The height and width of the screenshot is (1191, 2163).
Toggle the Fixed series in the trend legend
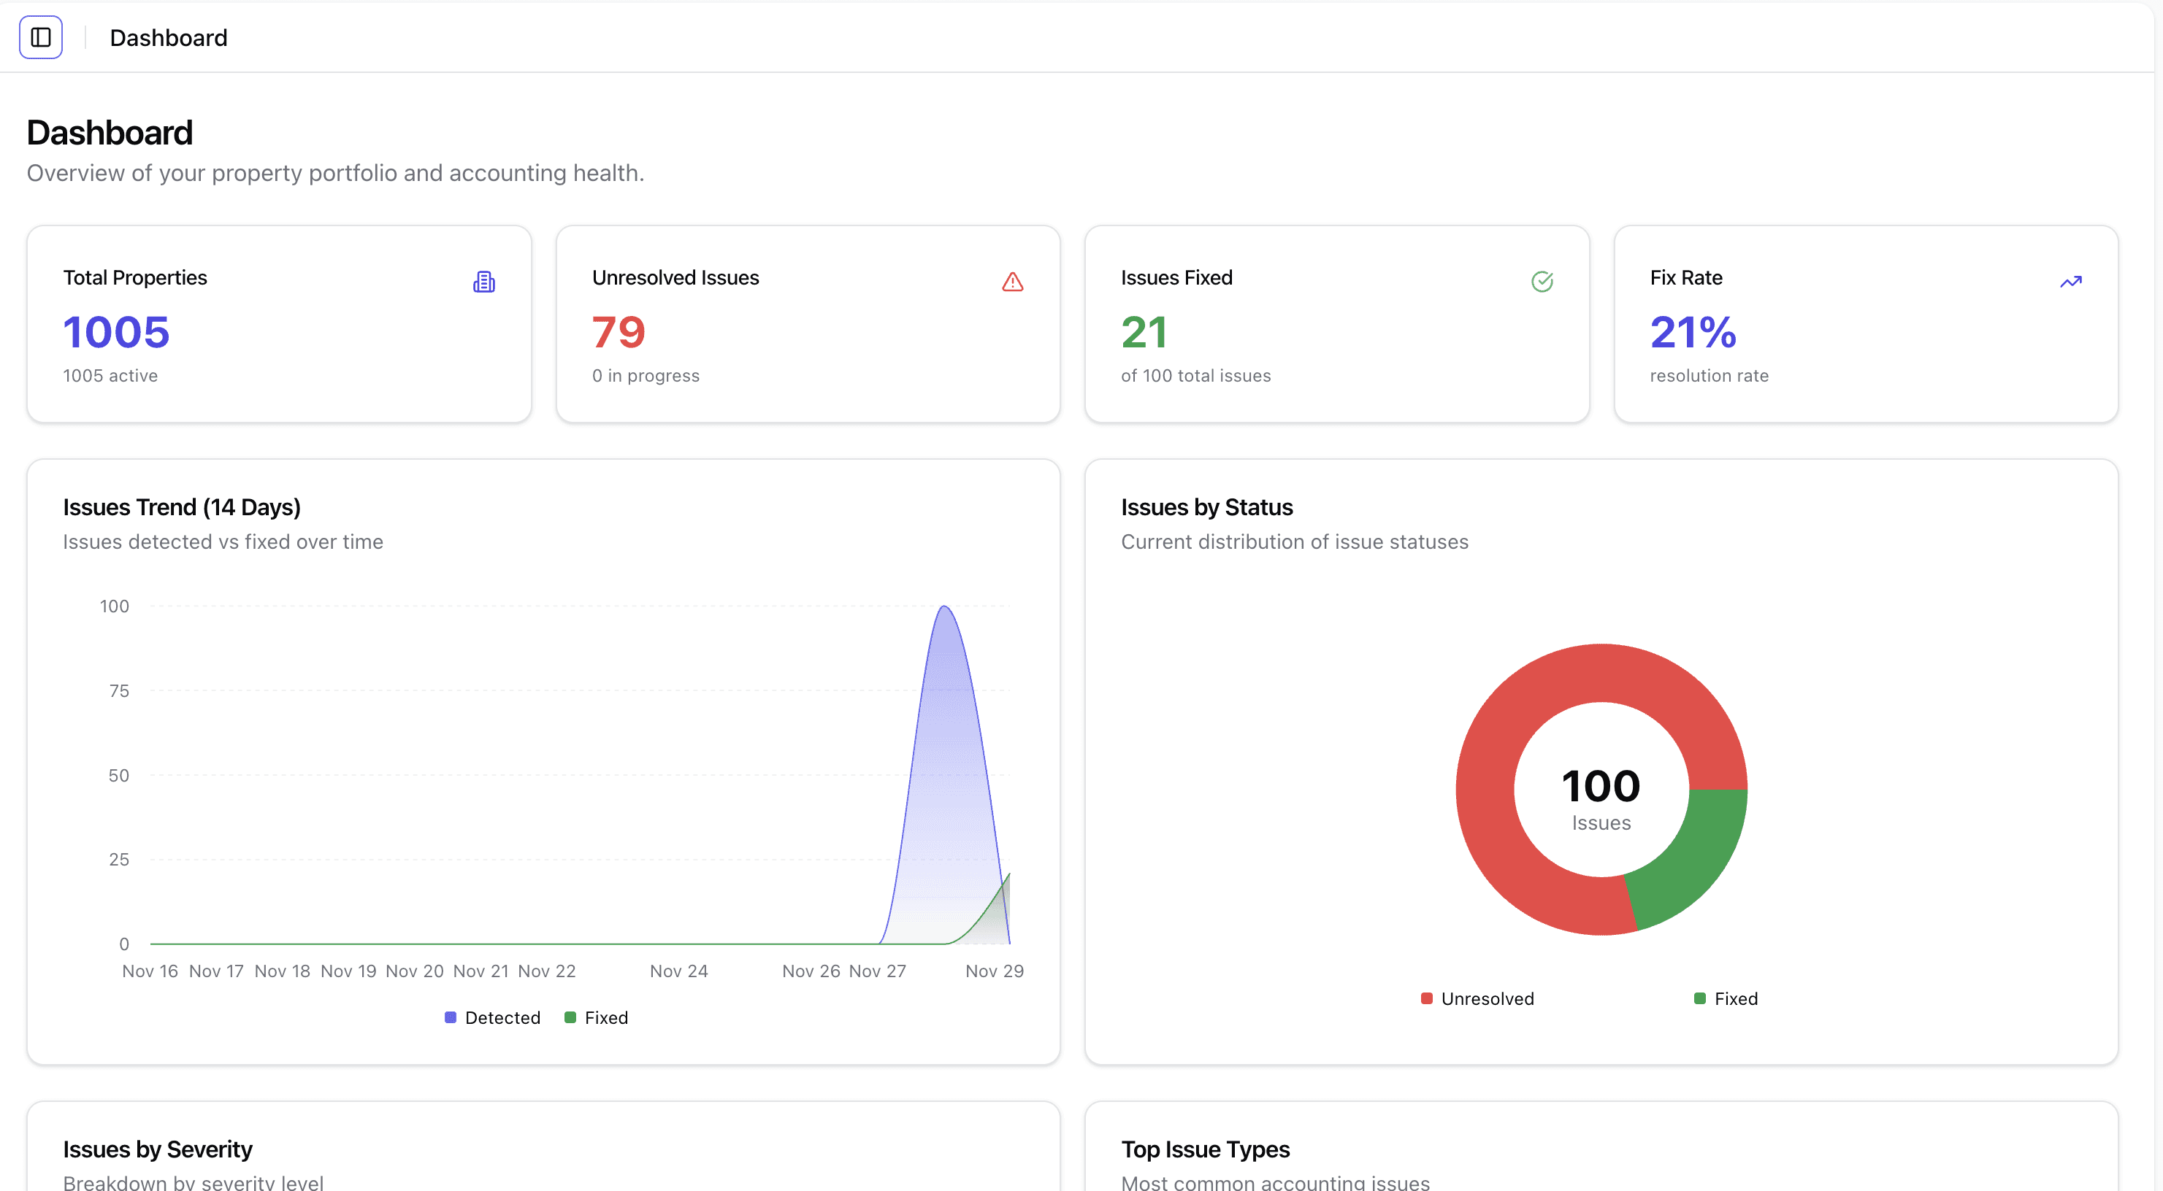[x=596, y=1017]
